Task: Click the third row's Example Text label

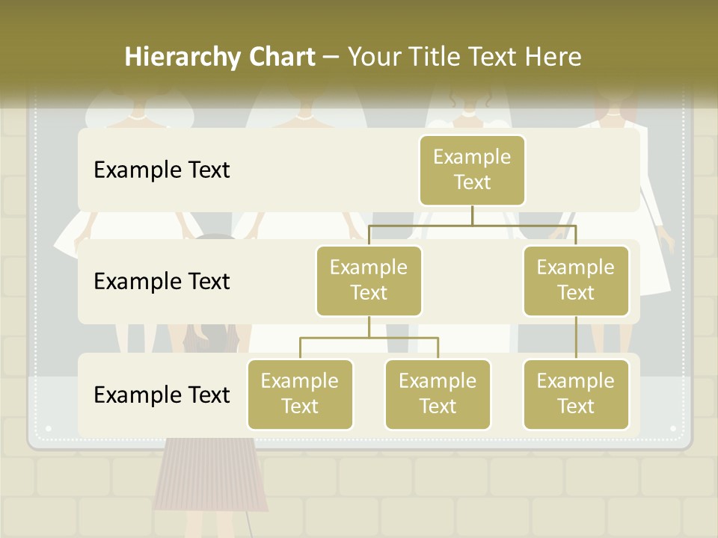Action: [162, 395]
